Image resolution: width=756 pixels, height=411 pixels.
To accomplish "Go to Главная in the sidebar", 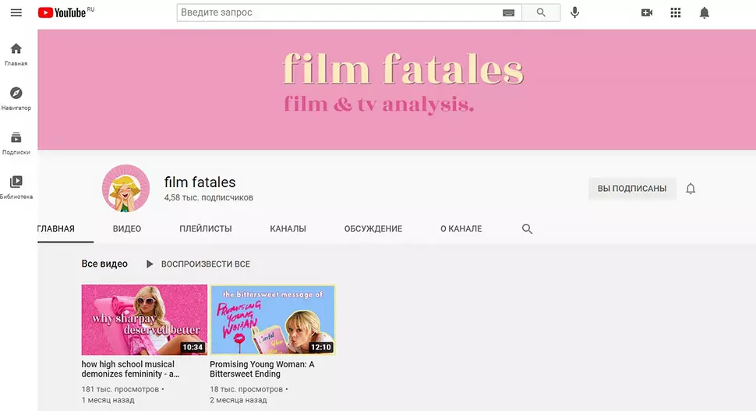I will (x=16, y=54).
